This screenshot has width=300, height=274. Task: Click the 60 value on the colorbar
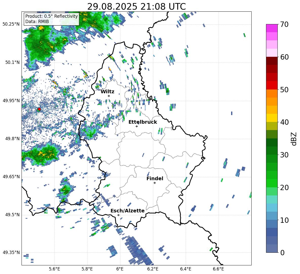click(284, 57)
